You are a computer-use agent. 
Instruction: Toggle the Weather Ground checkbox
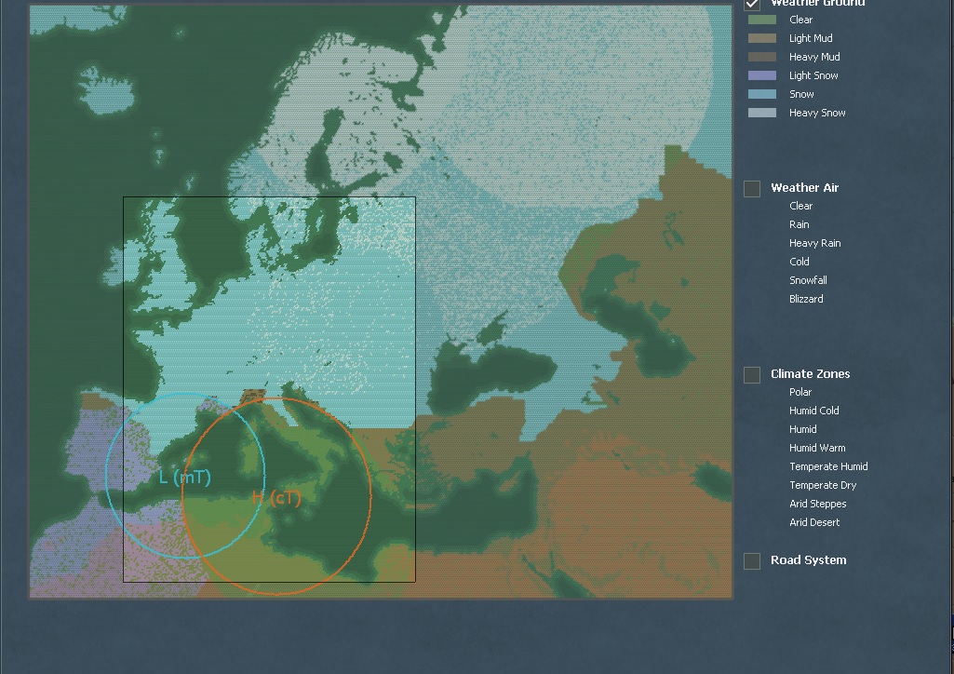[x=752, y=4]
